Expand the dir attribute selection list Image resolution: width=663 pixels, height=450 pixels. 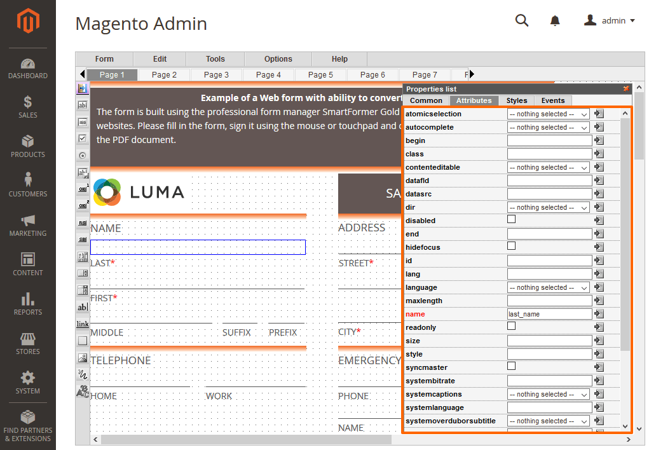(548, 207)
